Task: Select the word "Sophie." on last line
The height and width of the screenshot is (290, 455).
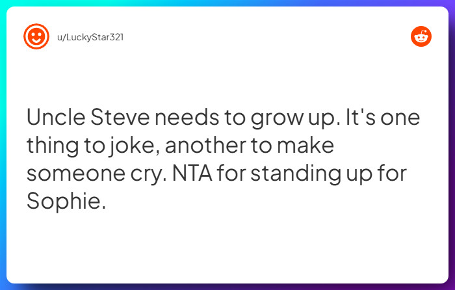Action: click(x=66, y=201)
